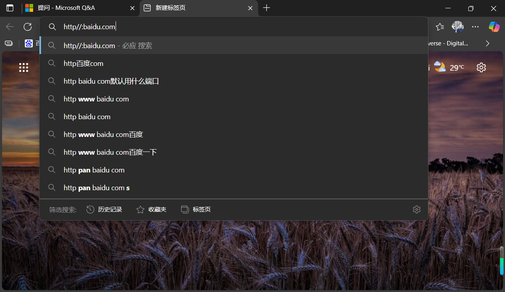Viewport: 505px width, 292px height.
Task: Click inside the address bar text field
Action: coord(234,27)
